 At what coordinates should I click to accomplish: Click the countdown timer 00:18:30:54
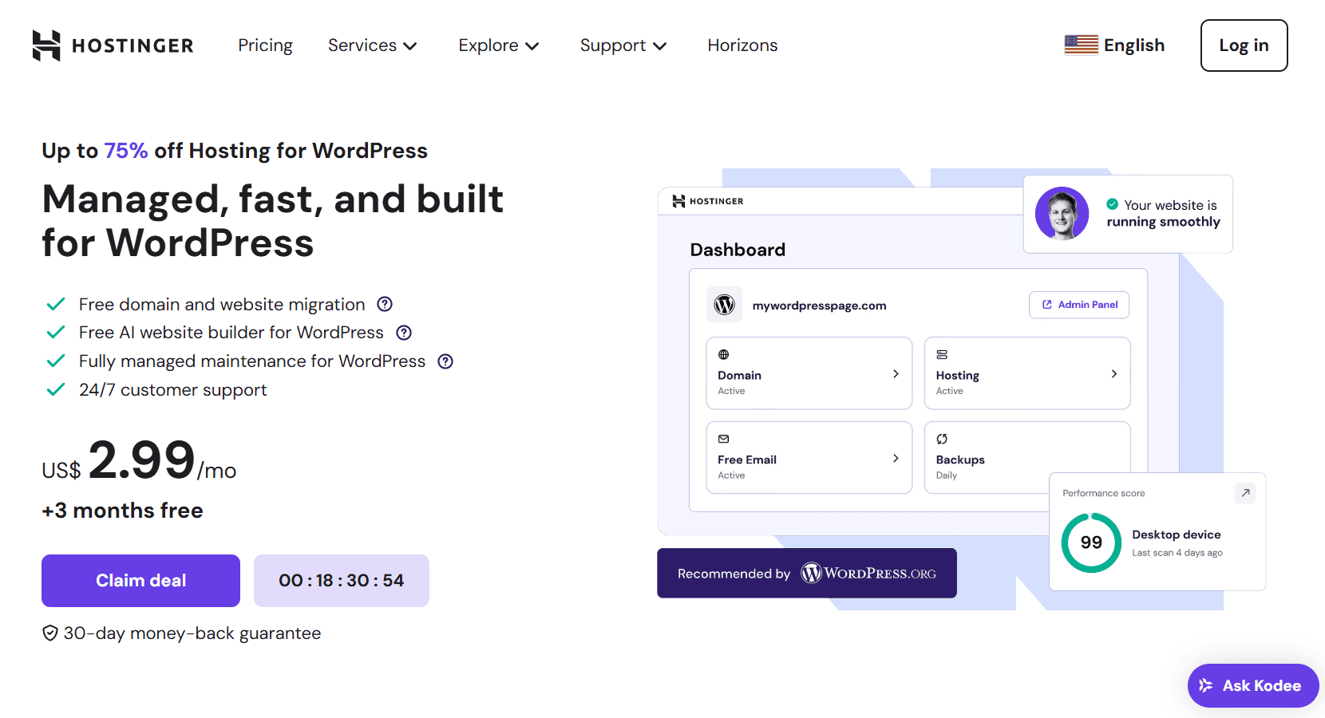[x=342, y=581]
